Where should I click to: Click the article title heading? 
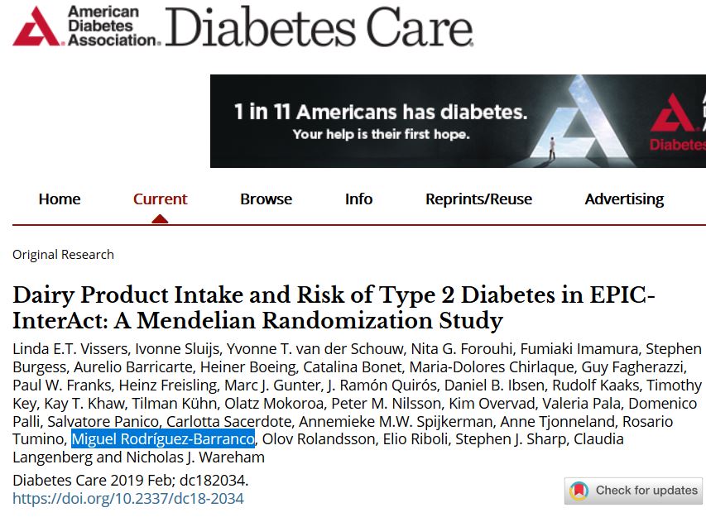click(x=333, y=307)
